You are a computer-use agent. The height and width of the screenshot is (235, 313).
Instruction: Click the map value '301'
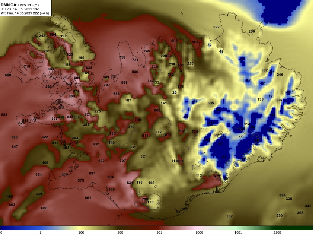click(x=217, y=135)
